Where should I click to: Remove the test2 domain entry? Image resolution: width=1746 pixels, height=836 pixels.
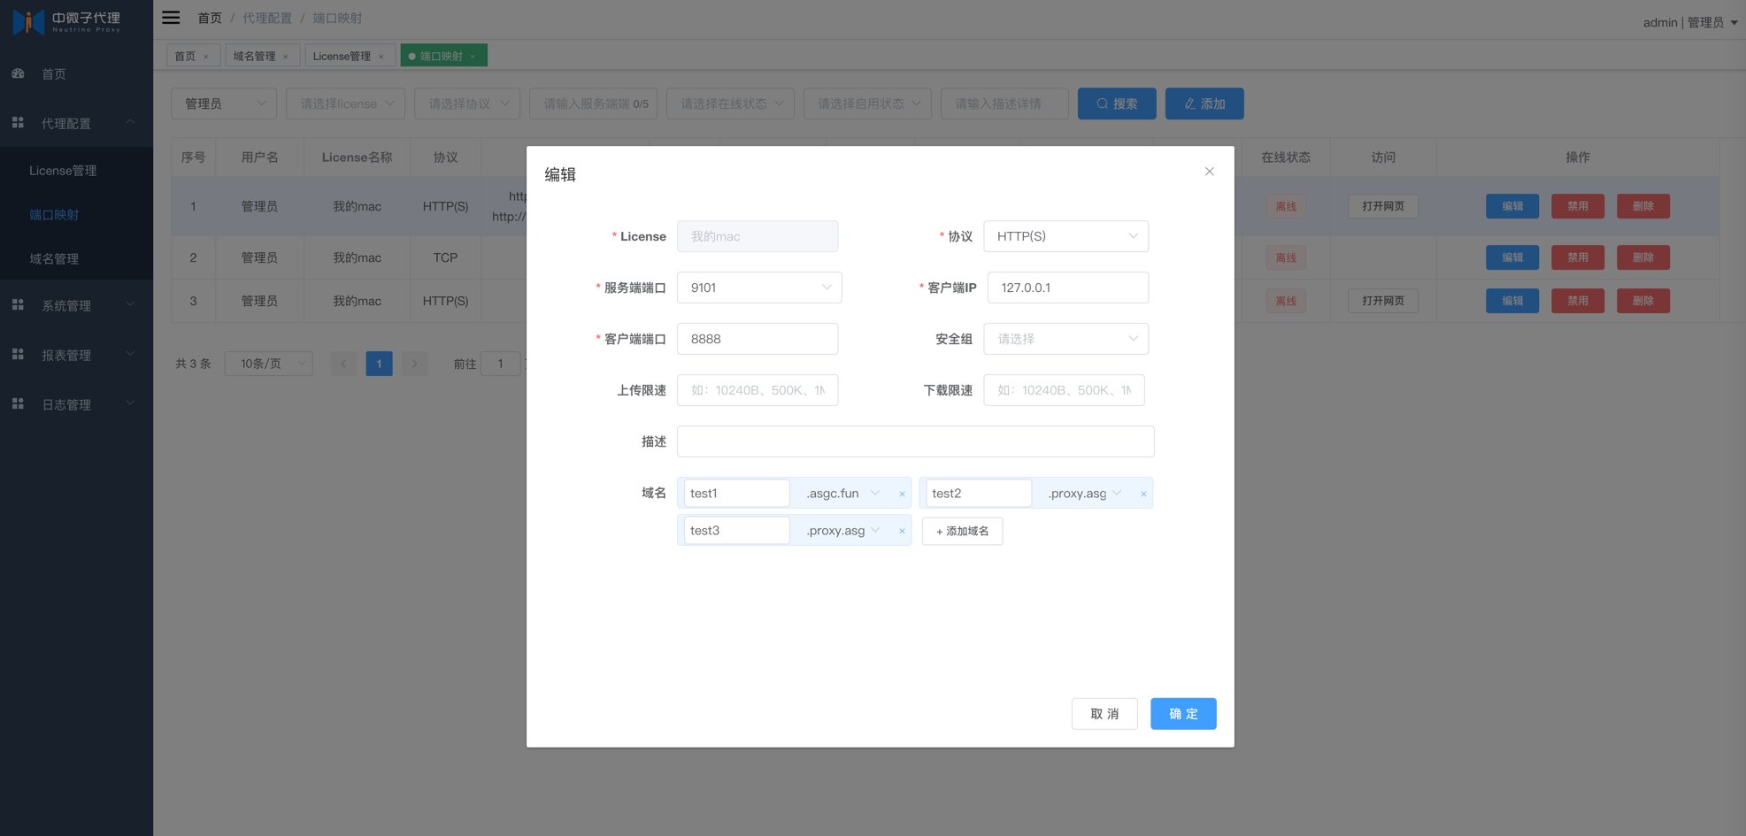(1143, 494)
